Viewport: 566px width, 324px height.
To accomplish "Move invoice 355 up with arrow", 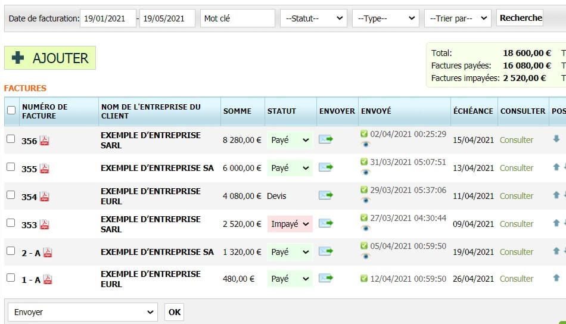I will 556,167.
